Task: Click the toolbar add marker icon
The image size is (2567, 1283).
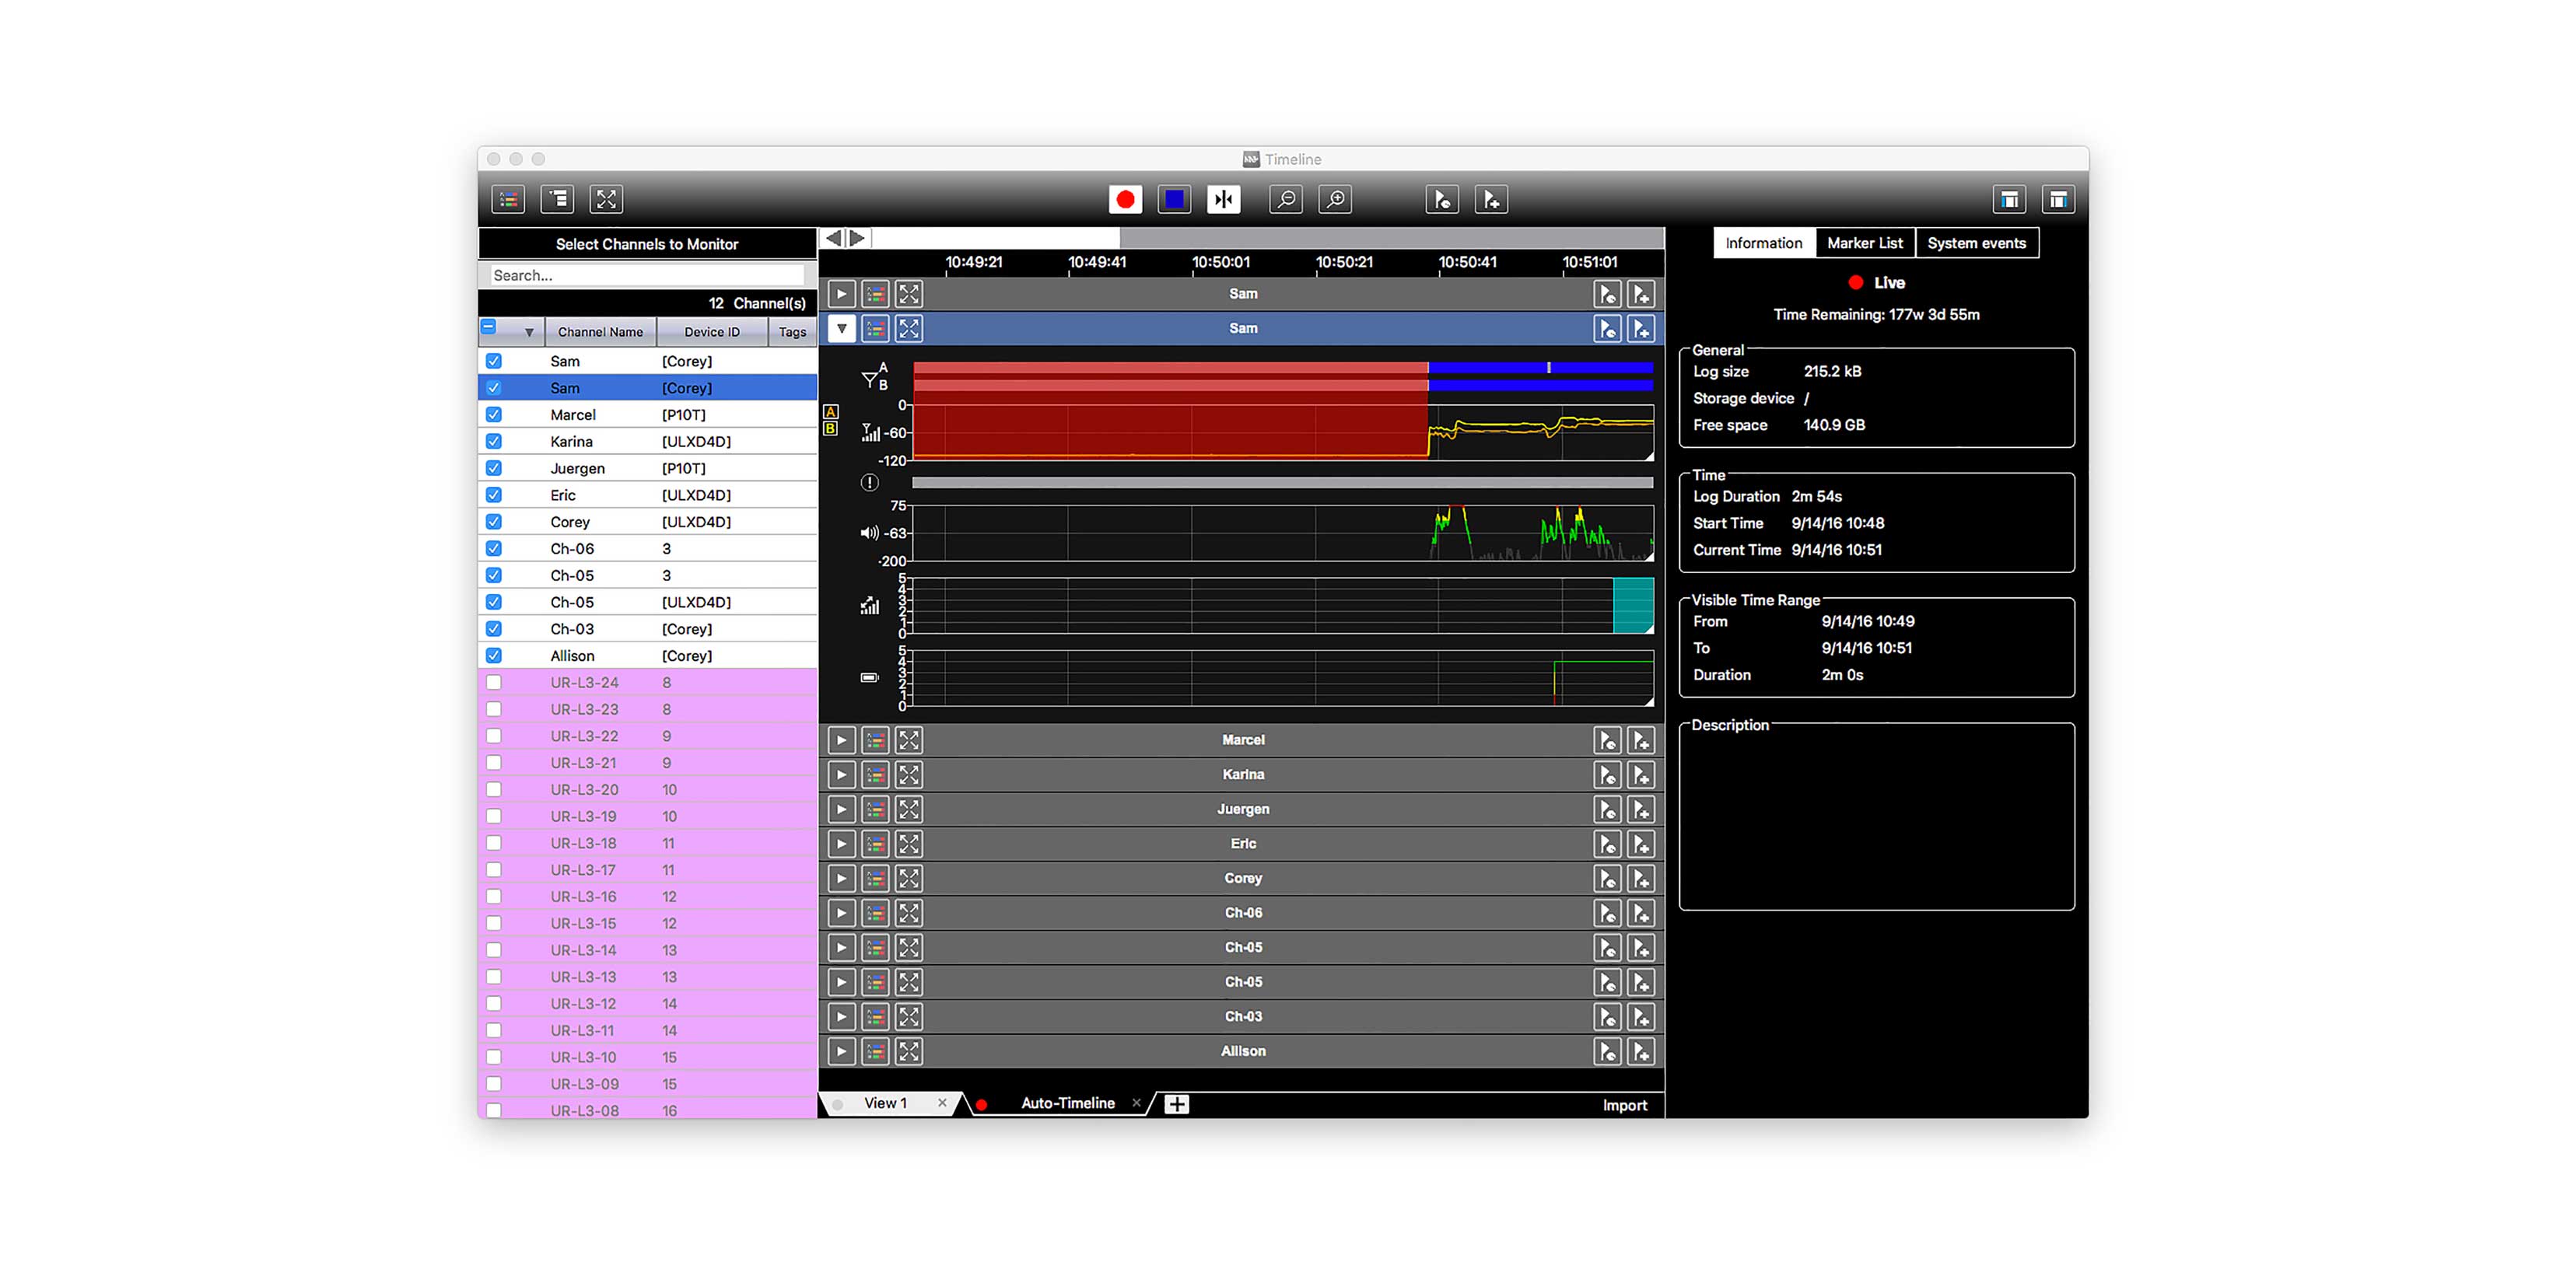Action: 1490,199
